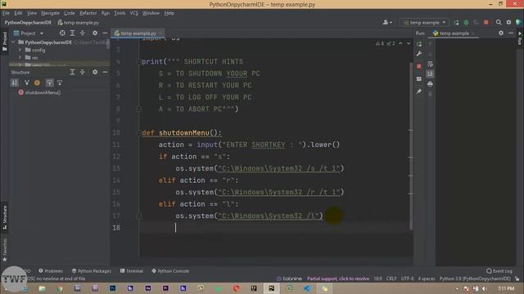Hide the Structure tool window

(x=105, y=72)
